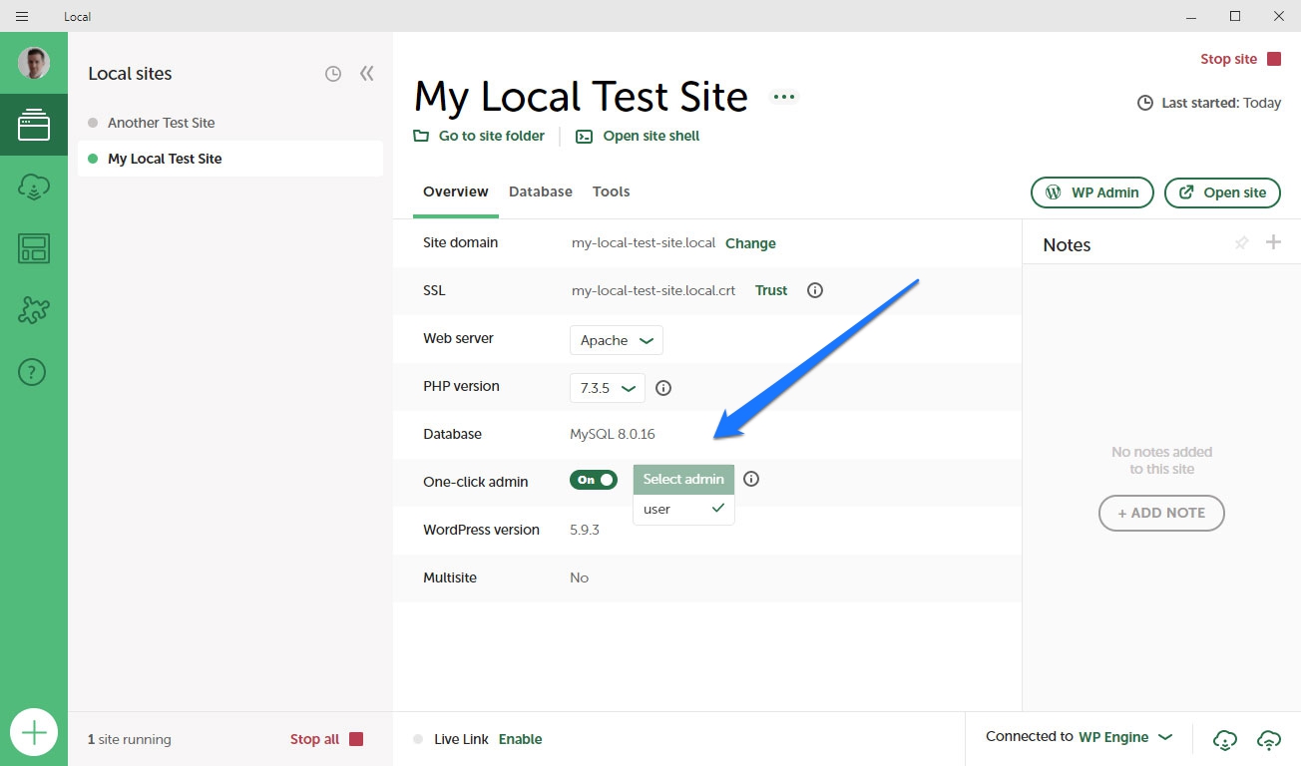Switch to the Overview tab

point(456,191)
